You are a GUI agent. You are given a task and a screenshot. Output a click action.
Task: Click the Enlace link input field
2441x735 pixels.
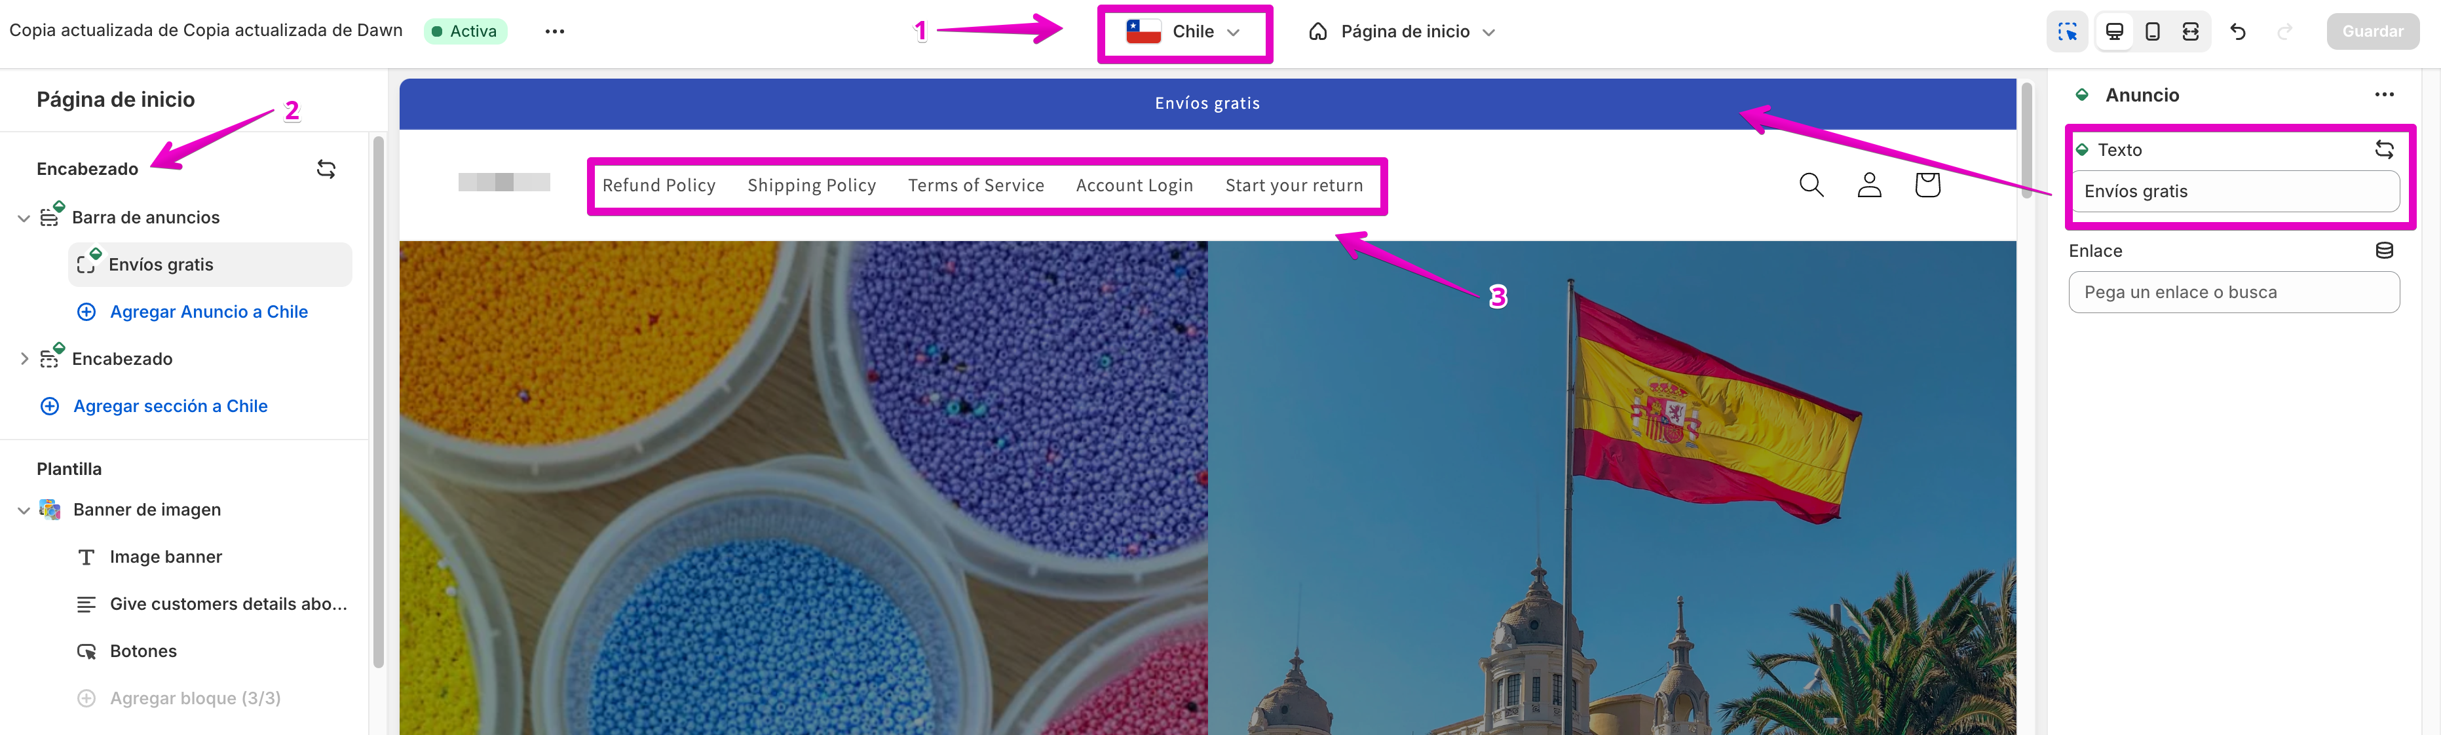2233,293
